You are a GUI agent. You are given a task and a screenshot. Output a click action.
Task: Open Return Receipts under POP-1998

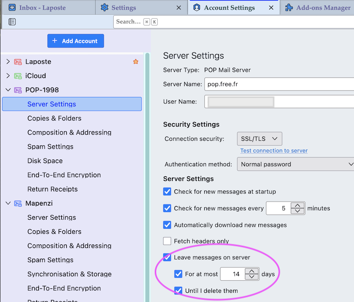[72, 189]
